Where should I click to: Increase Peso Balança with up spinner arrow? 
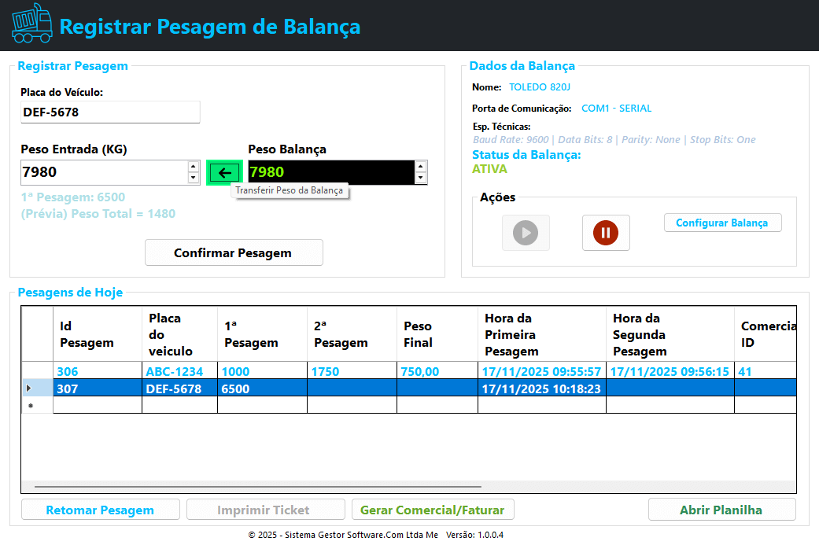(421, 166)
